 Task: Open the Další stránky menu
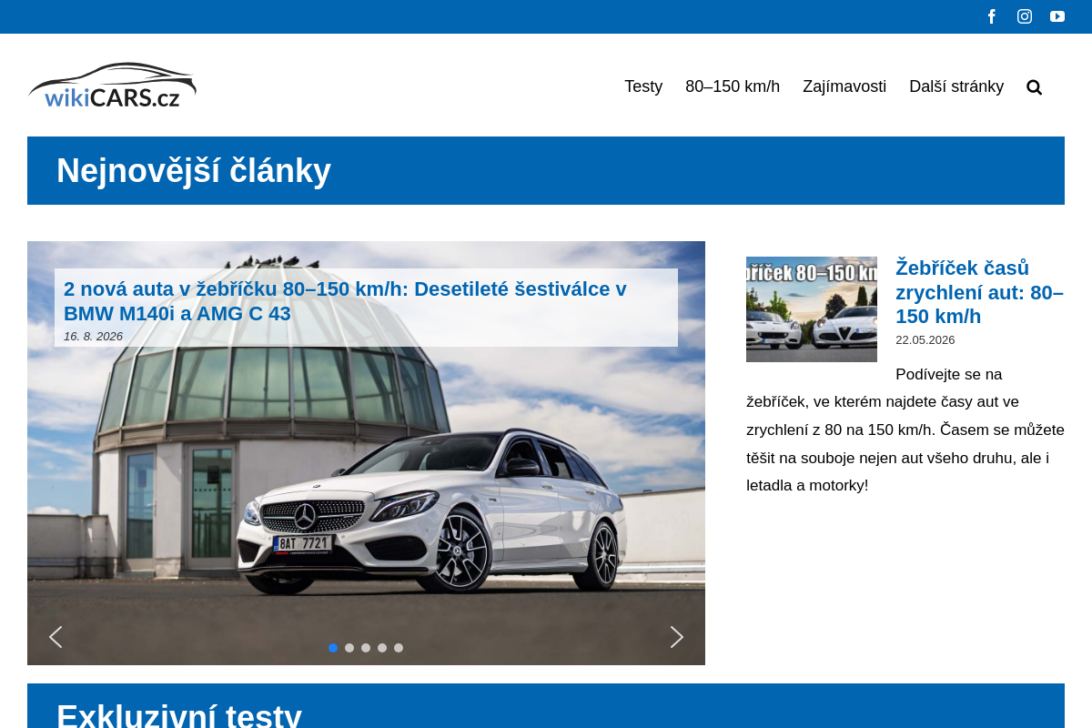956,86
